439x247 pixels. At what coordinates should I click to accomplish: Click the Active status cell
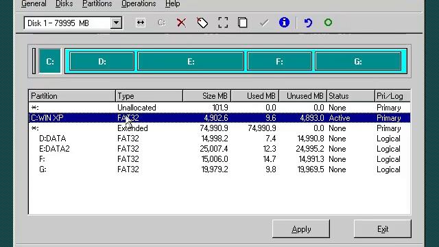pos(340,118)
